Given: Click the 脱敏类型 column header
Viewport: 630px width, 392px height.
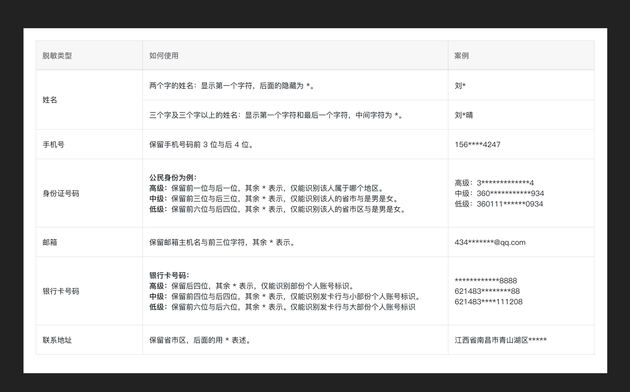Looking at the screenshot, I should coord(57,56).
